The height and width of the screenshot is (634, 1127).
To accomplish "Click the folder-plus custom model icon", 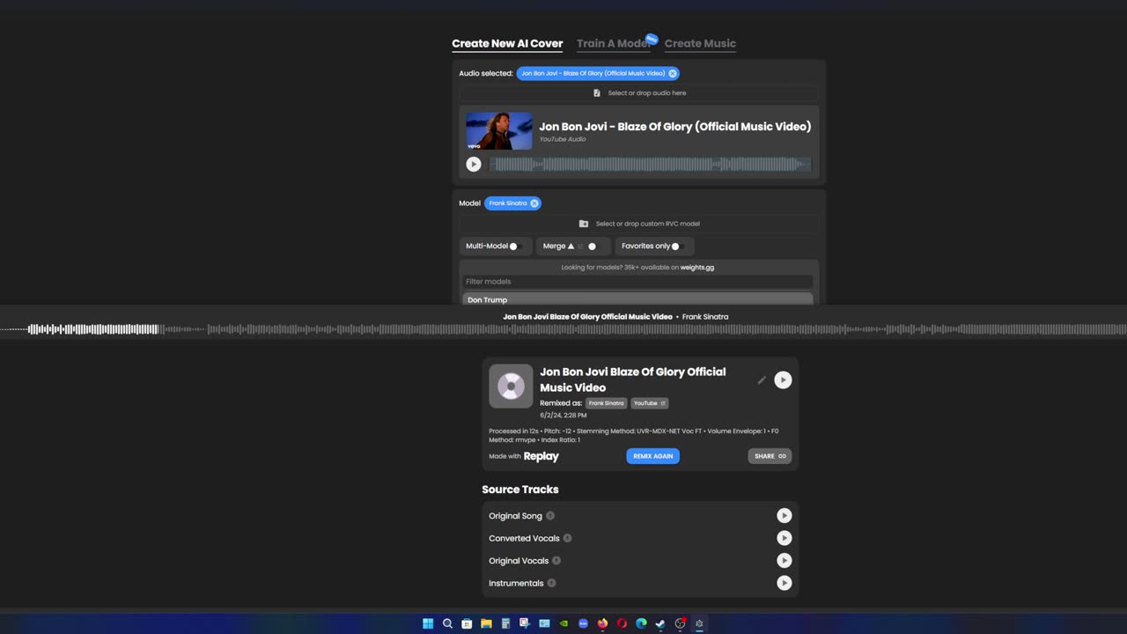I will pyautogui.click(x=583, y=224).
